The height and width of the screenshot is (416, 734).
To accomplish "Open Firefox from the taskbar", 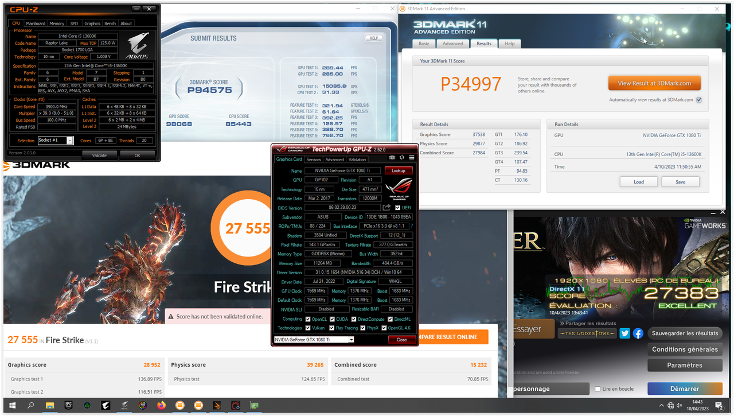I will click(161, 406).
